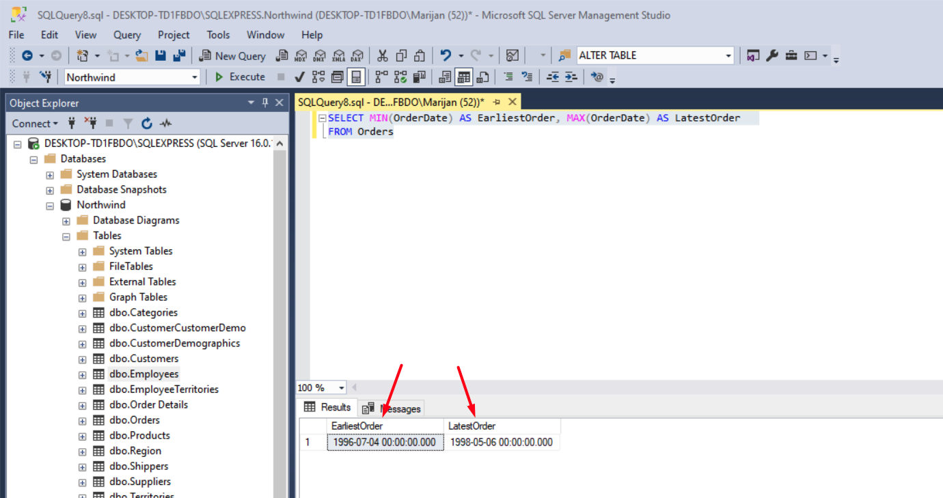
Task: Click the EarliestOrder column header
Action: [385, 426]
